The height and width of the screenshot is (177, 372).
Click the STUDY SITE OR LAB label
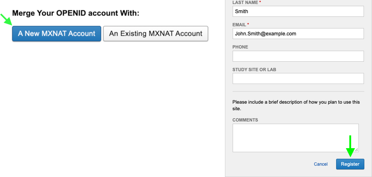[254, 70]
